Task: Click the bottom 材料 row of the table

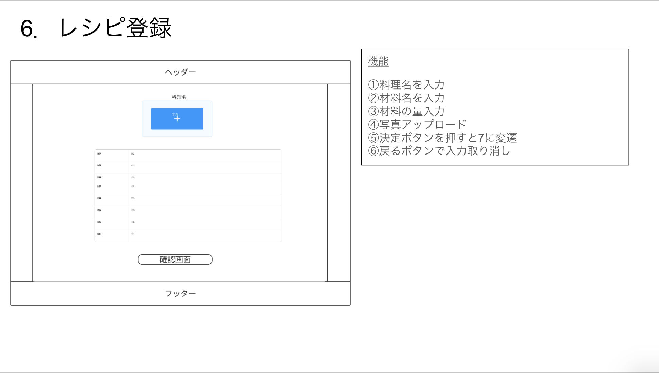Action: point(133,235)
